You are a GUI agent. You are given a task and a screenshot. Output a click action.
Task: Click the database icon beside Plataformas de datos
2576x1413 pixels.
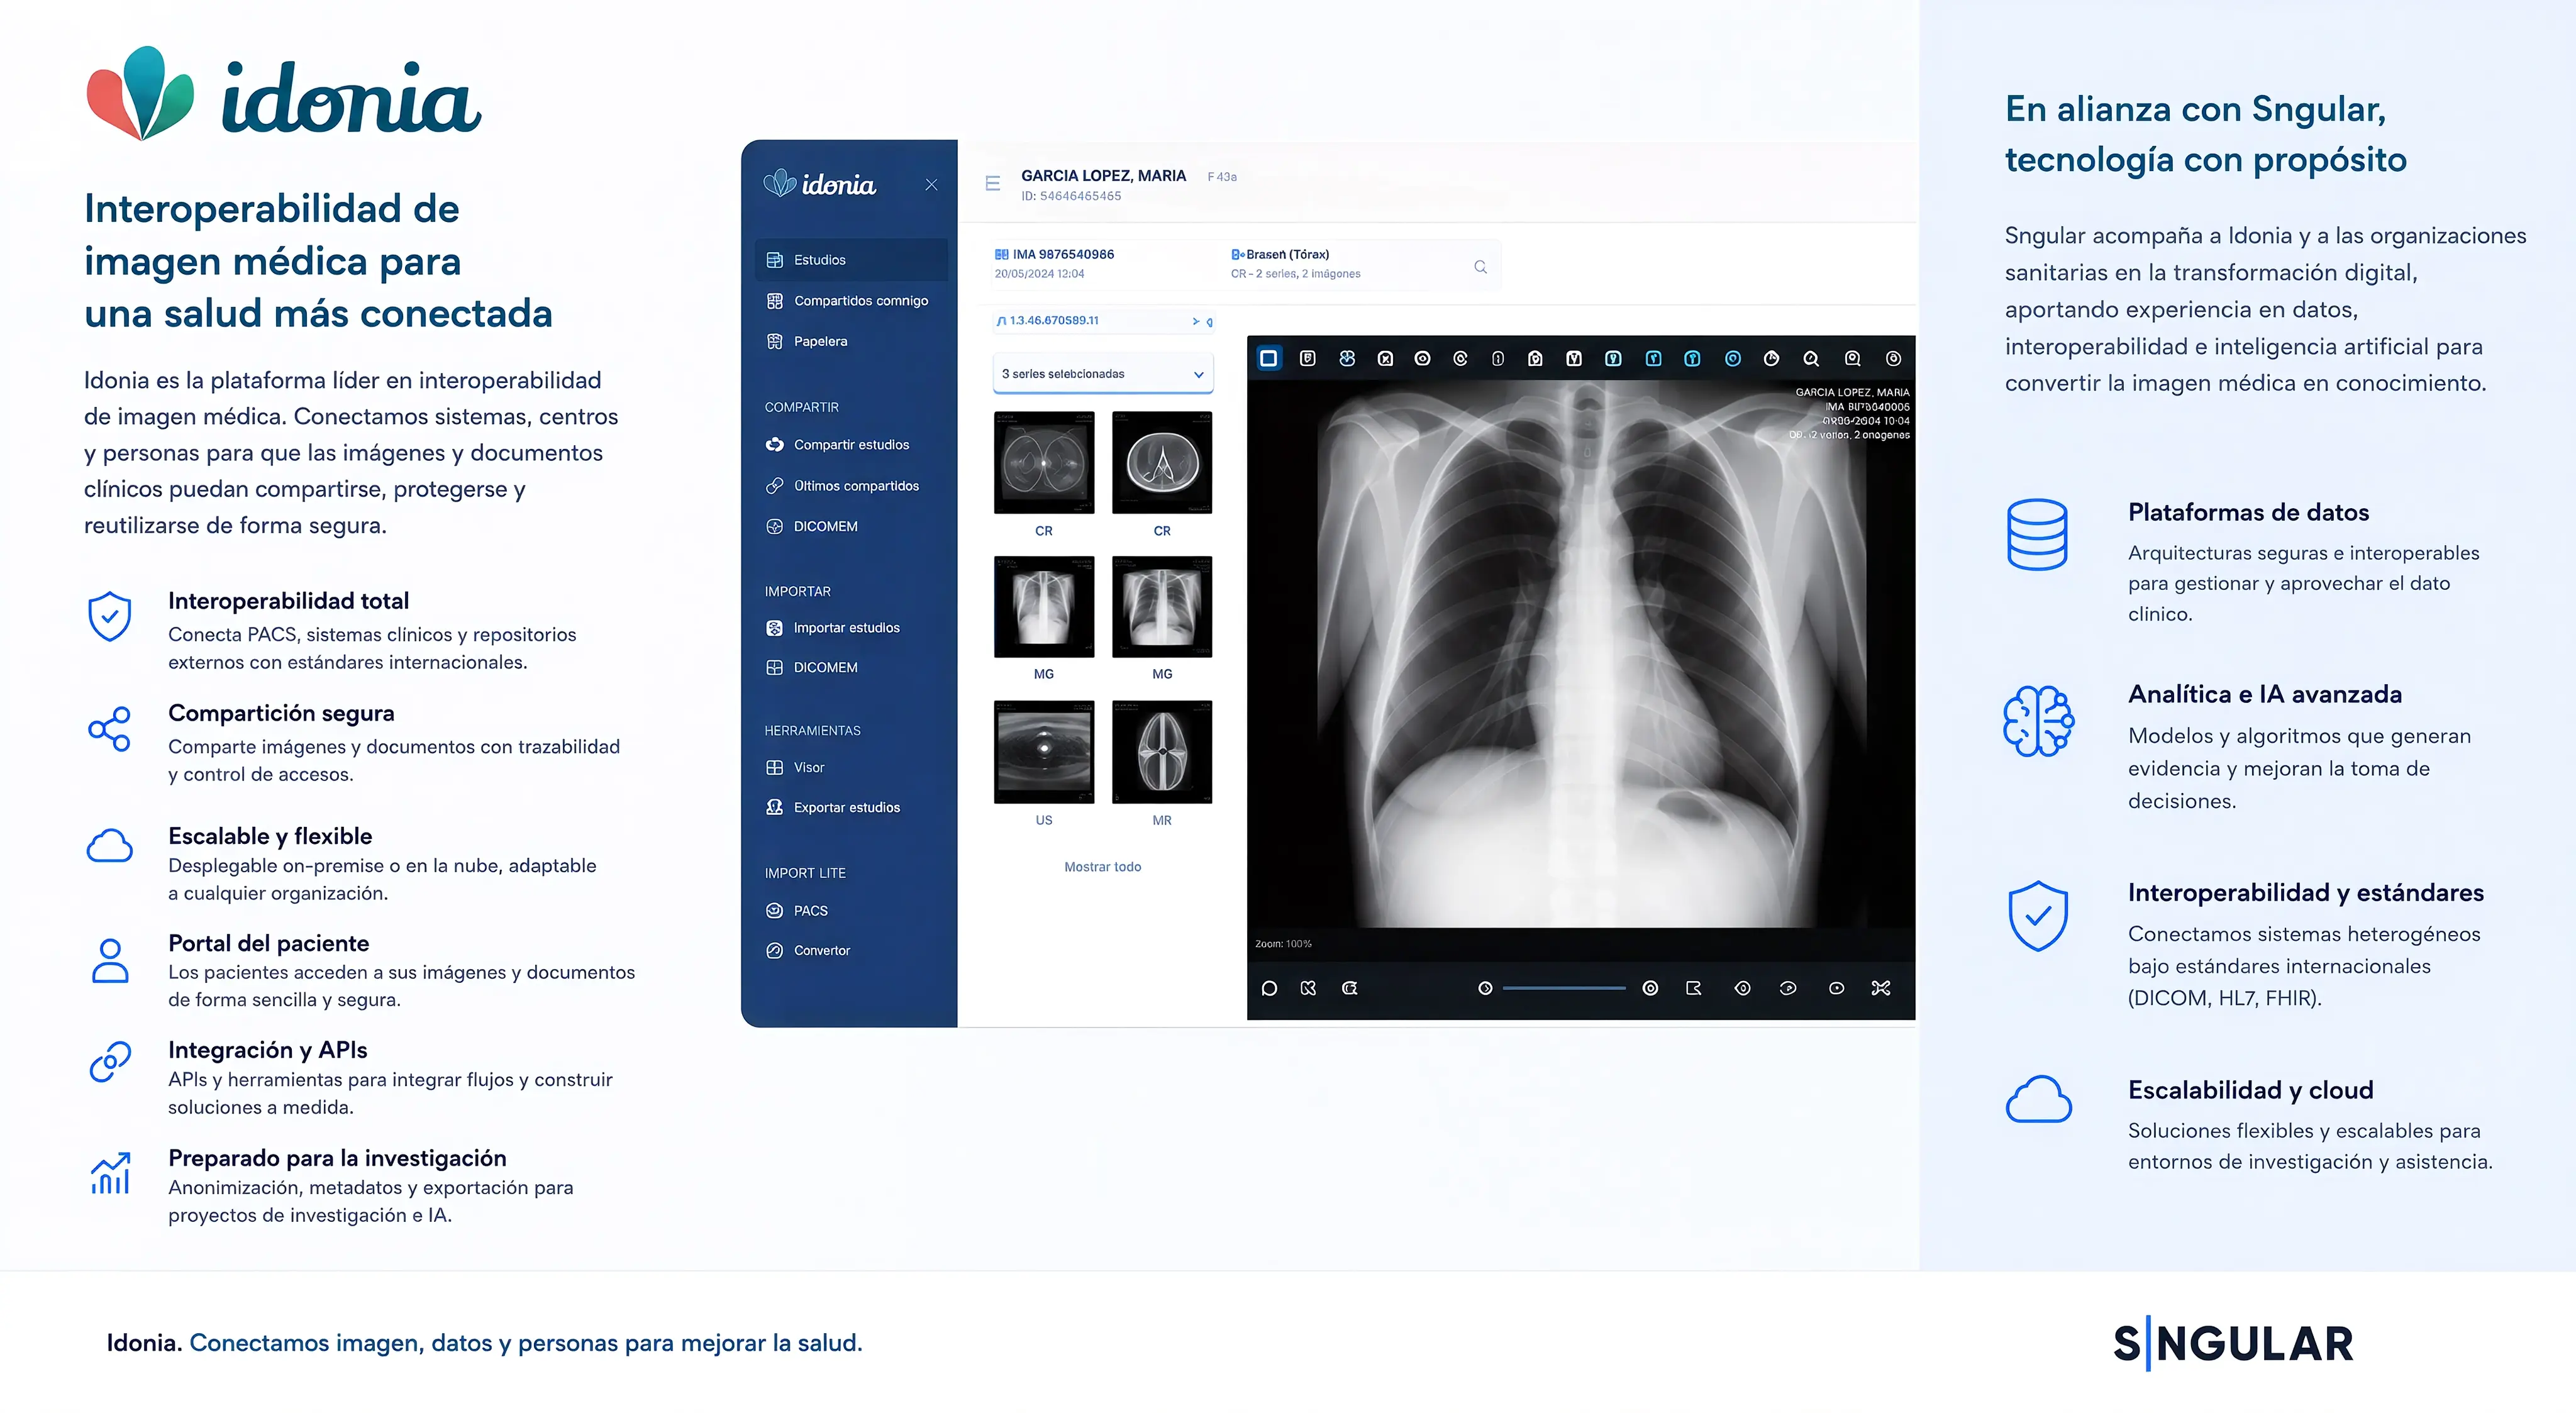pyautogui.click(x=2037, y=535)
